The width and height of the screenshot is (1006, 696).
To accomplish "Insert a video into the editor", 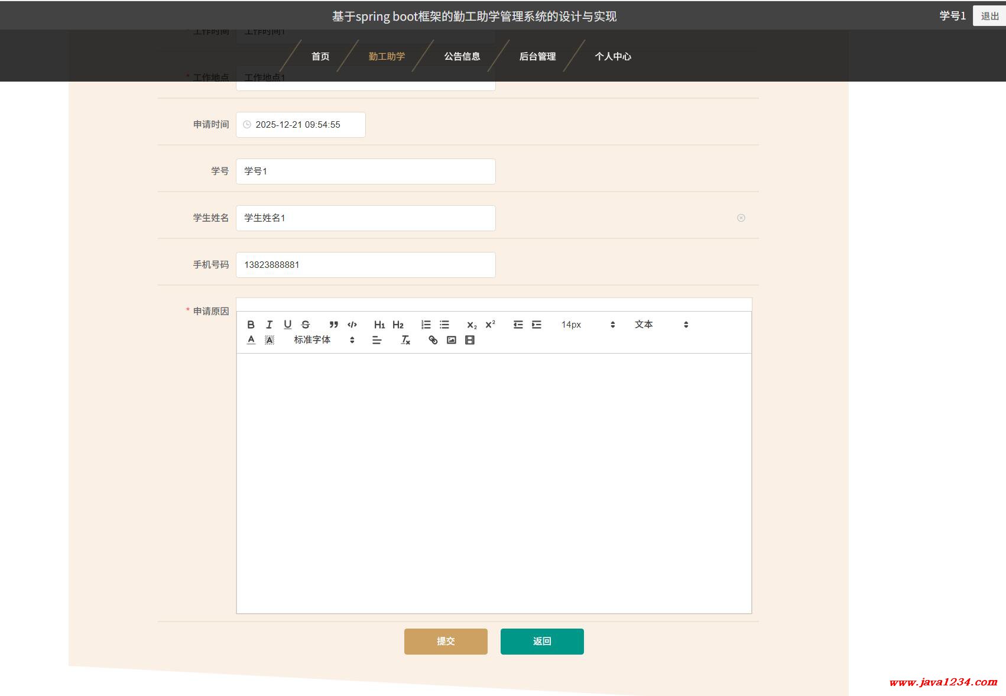I will [470, 340].
